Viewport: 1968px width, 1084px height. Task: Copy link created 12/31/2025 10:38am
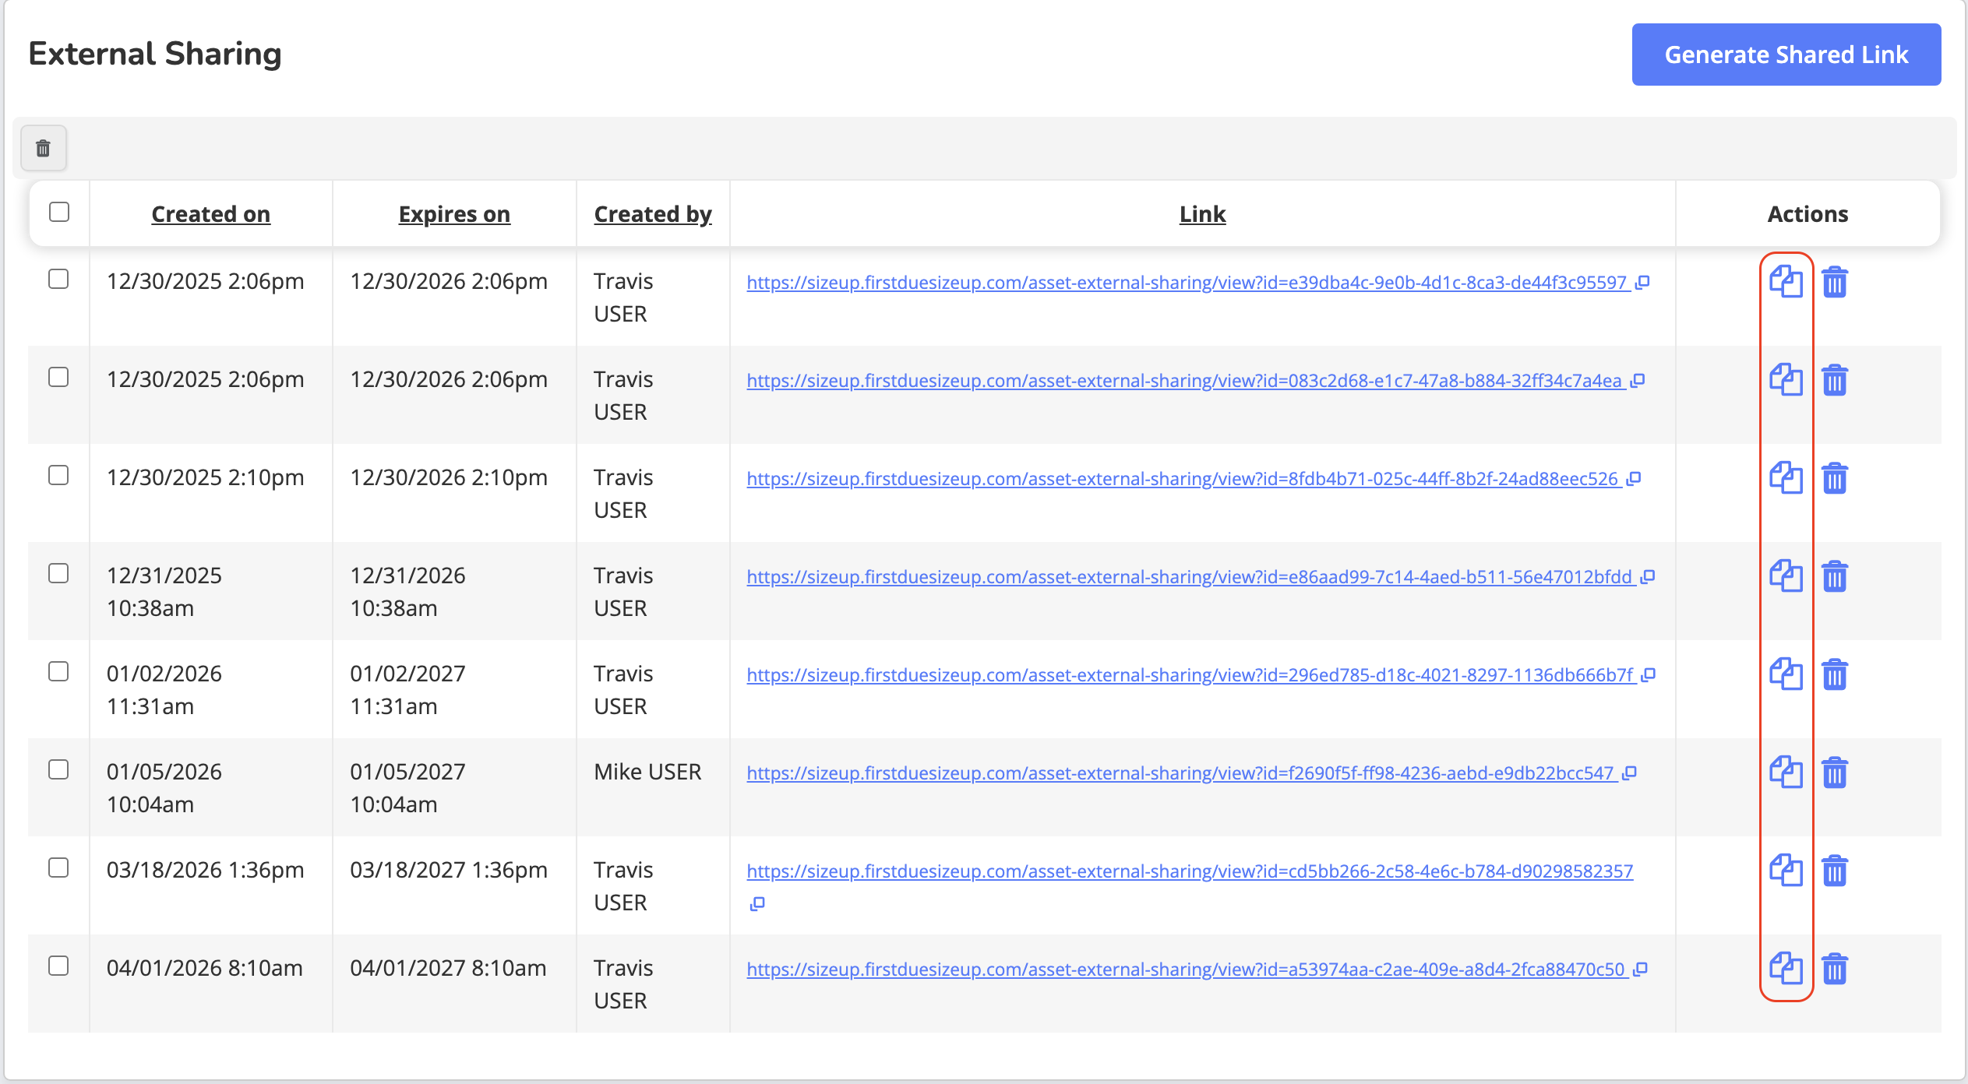pos(1786,576)
